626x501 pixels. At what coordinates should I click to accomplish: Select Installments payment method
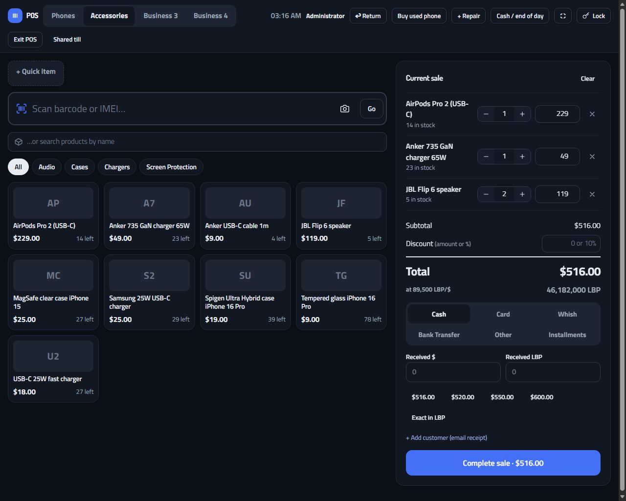coord(567,335)
